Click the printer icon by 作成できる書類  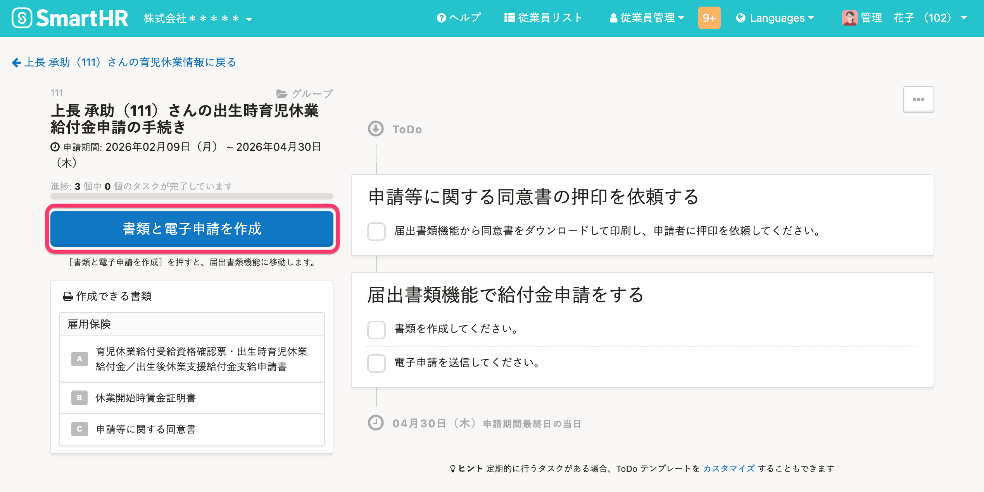tap(68, 297)
